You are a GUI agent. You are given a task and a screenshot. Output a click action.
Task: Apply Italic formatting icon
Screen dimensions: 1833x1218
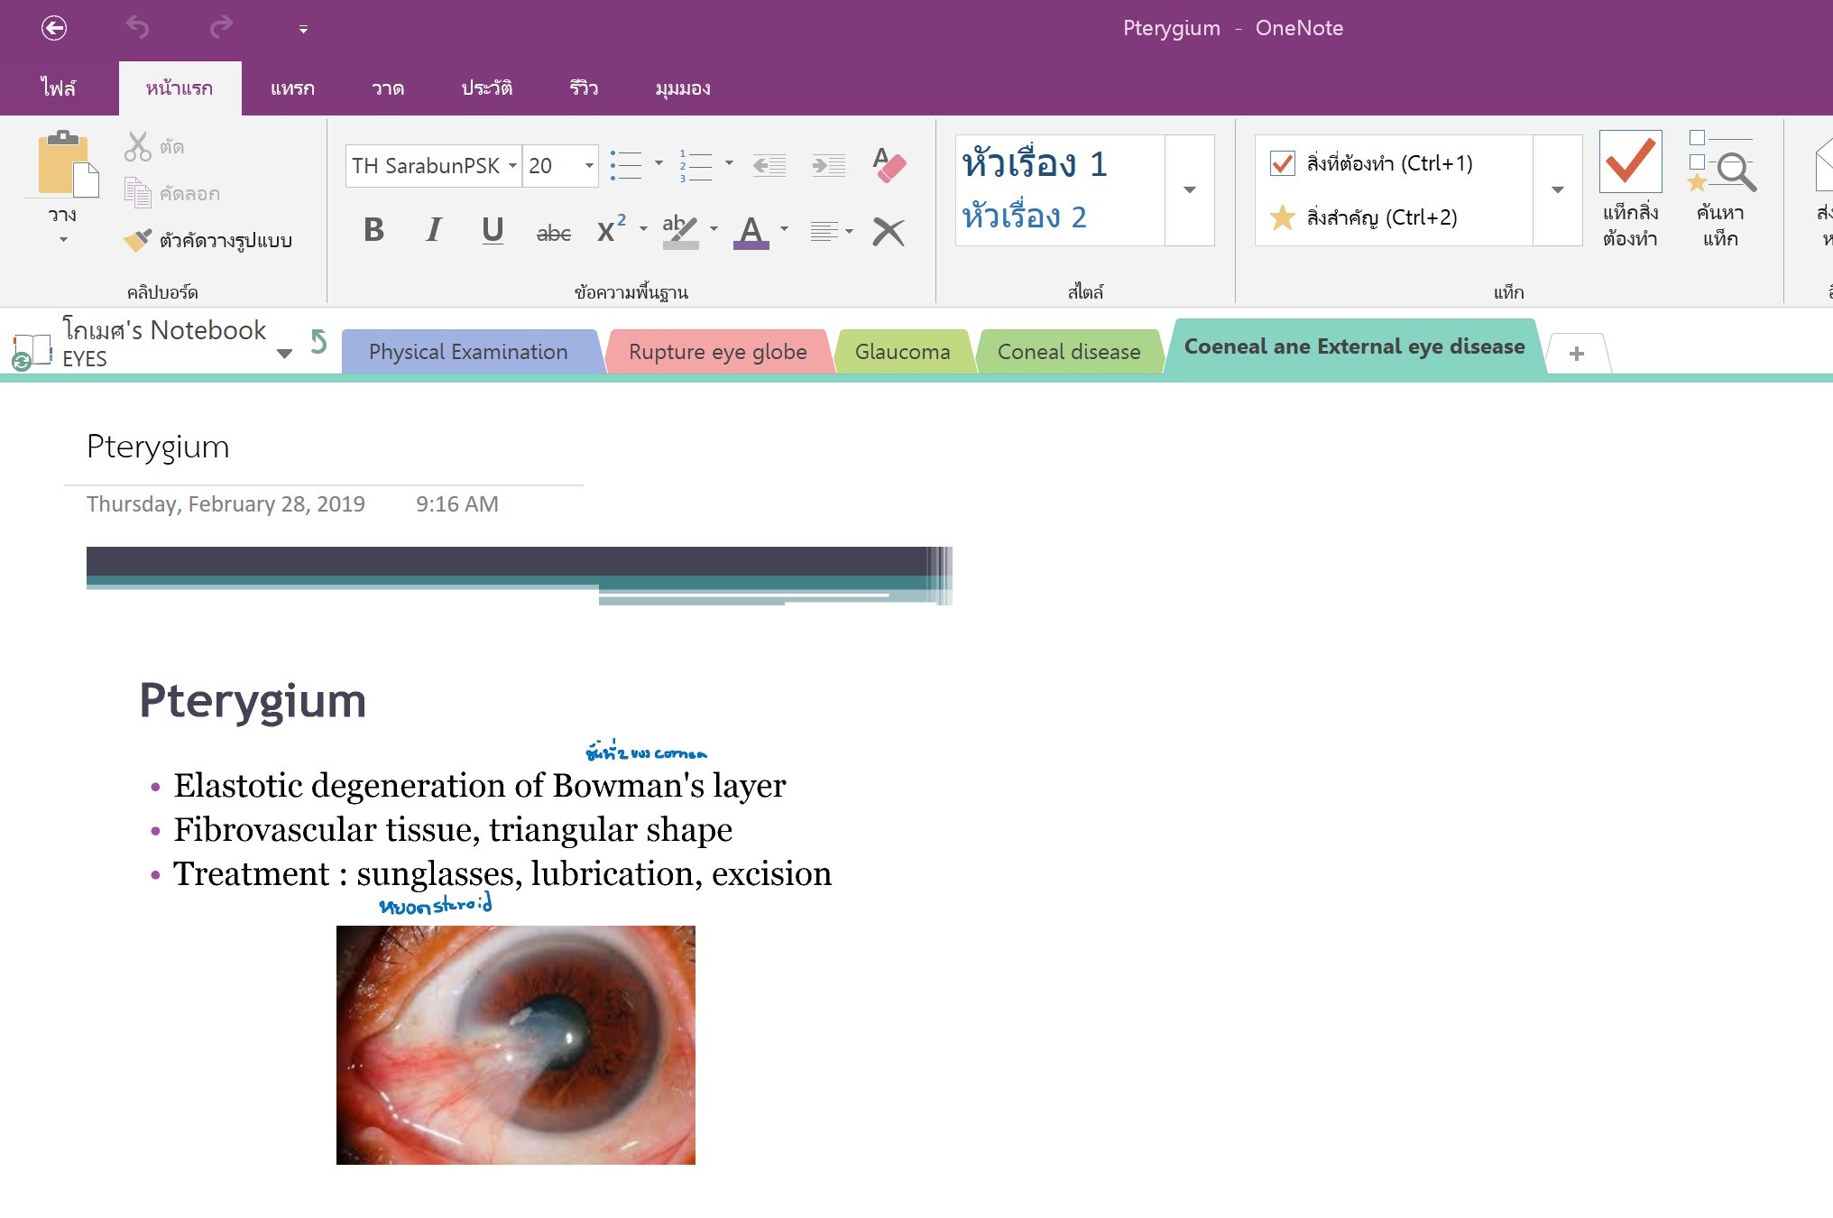434,230
